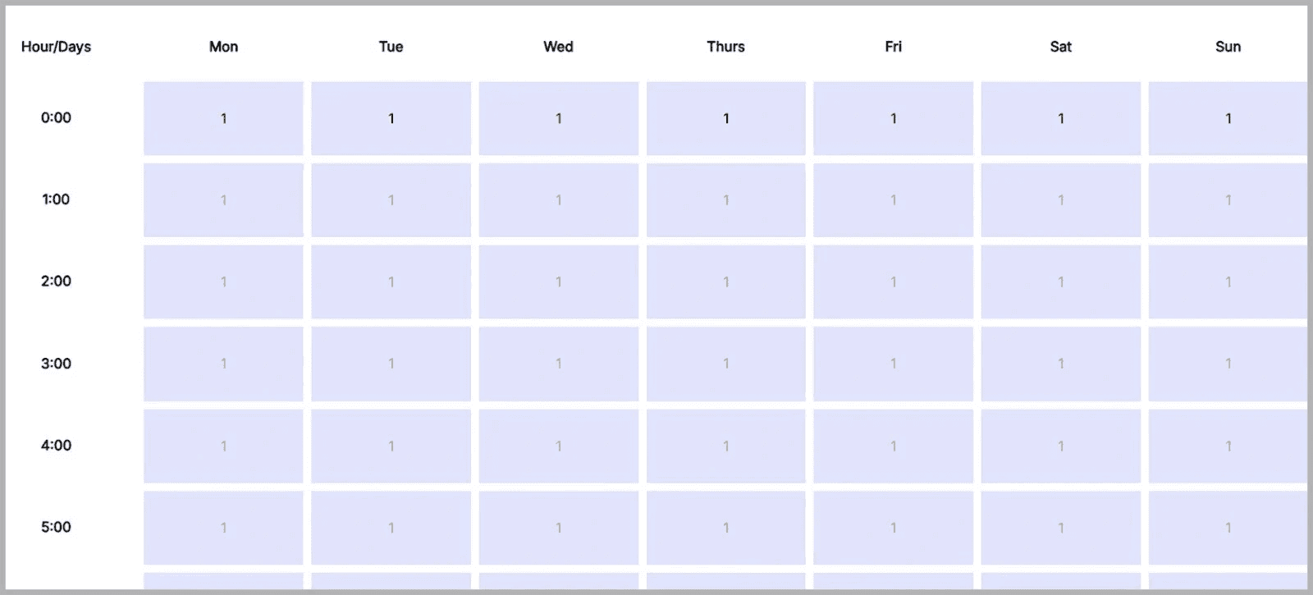Viewport: 1313px width, 595px height.
Task: Select the Wed 0:00 cell
Action: (559, 117)
